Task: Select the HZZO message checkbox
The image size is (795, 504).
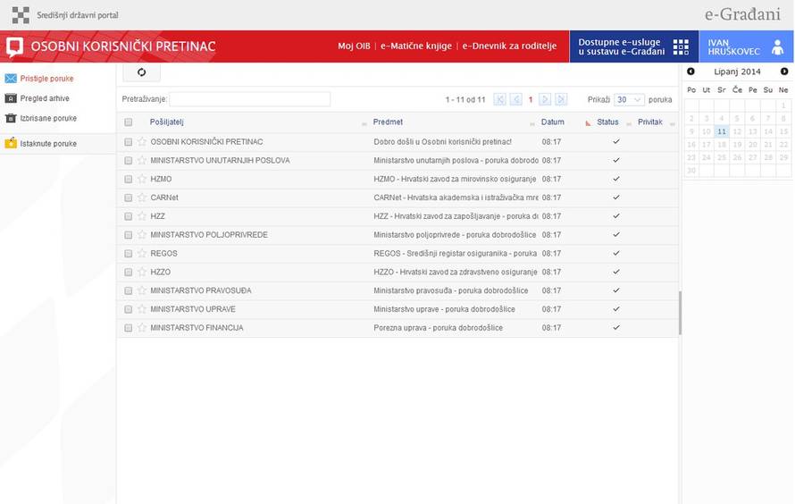Action: pyautogui.click(x=129, y=273)
